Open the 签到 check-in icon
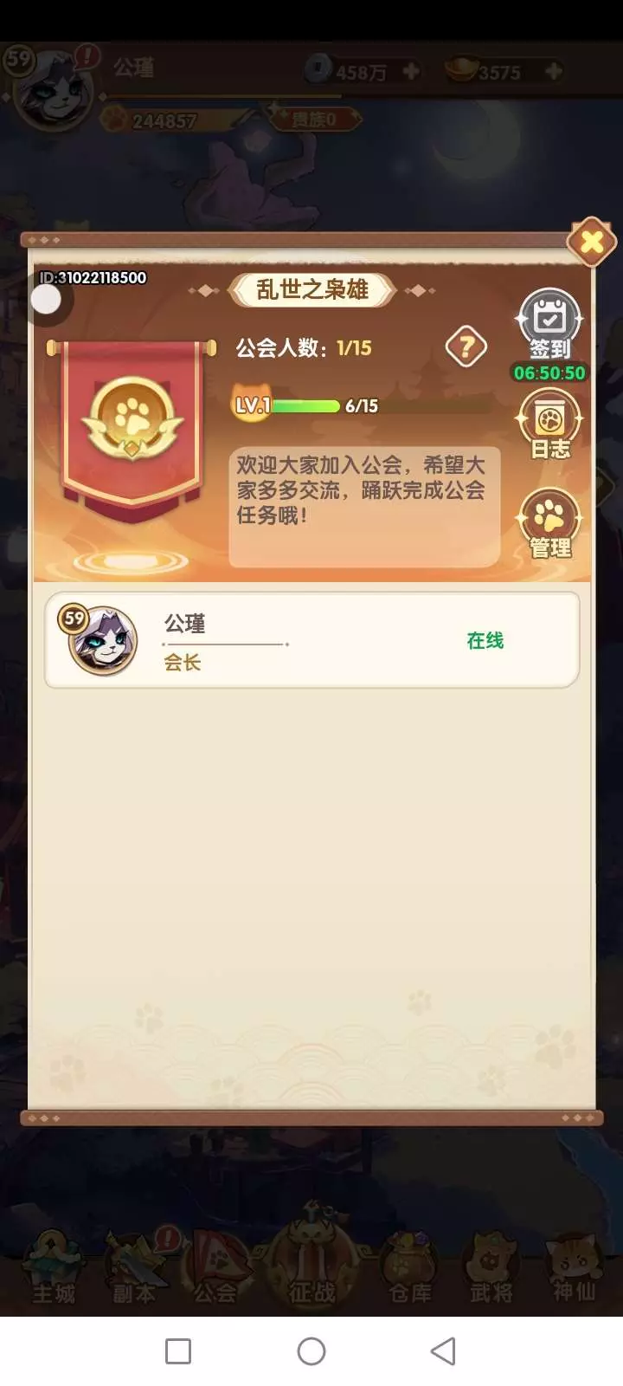 tap(549, 325)
